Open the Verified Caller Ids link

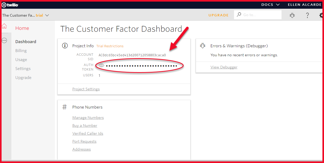click(88, 133)
